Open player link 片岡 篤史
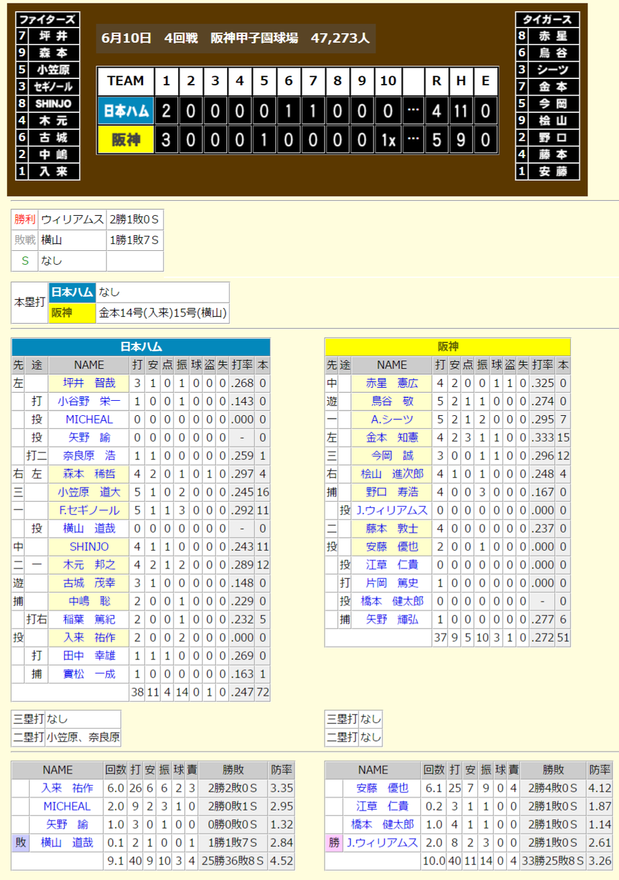The width and height of the screenshot is (619, 880). coord(392,583)
